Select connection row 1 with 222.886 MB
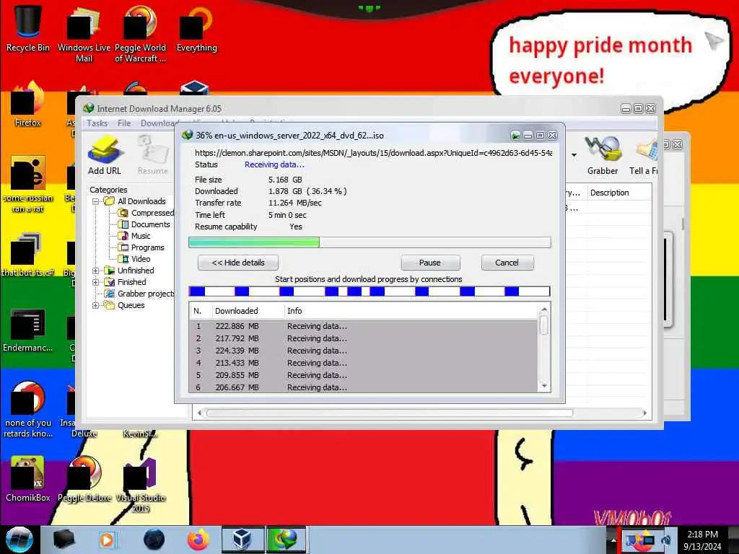The width and height of the screenshot is (739, 554). (364, 326)
